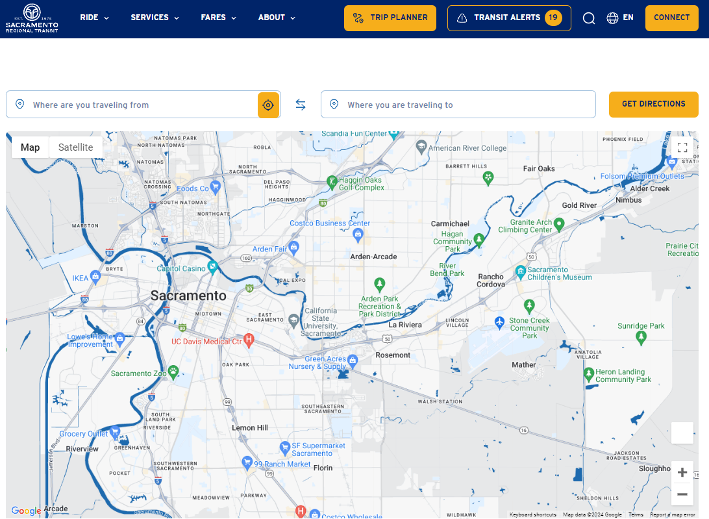Open the Trip Planner button
The width and height of the screenshot is (709, 519).
[x=390, y=18]
